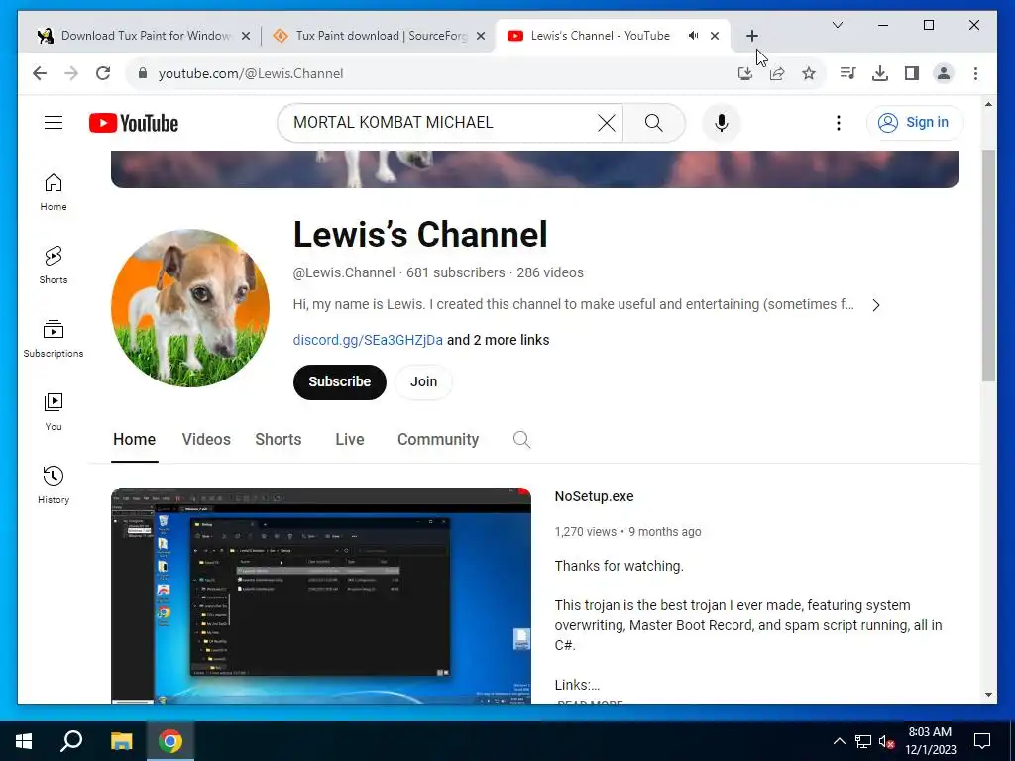The height and width of the screenshot is (761, 1015).
Task: Switch to Tux Paint SourceForge tab
Action: click(x=381, y=36)
